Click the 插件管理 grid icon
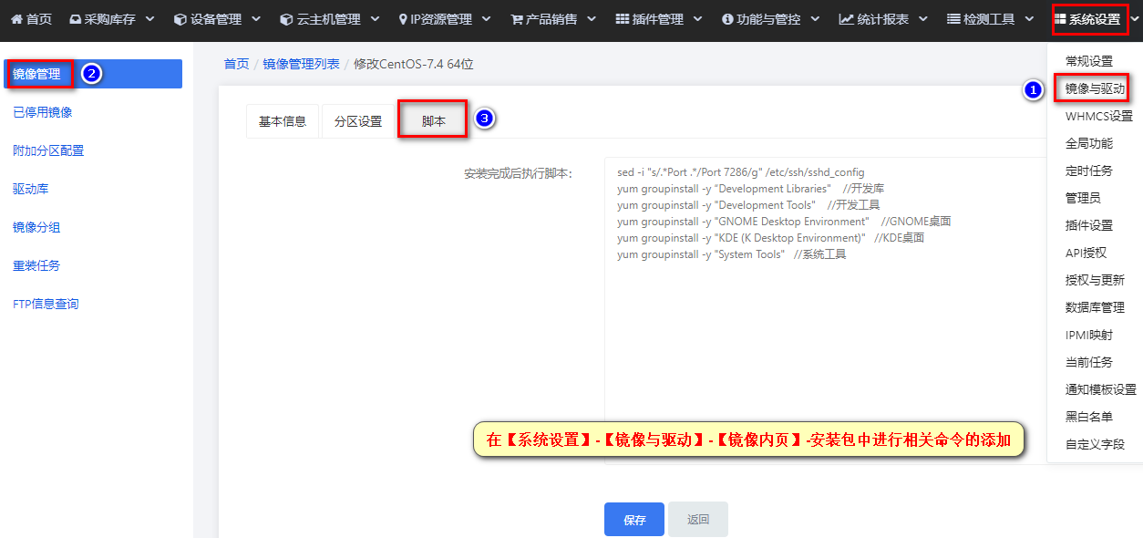 pos(623,19)
